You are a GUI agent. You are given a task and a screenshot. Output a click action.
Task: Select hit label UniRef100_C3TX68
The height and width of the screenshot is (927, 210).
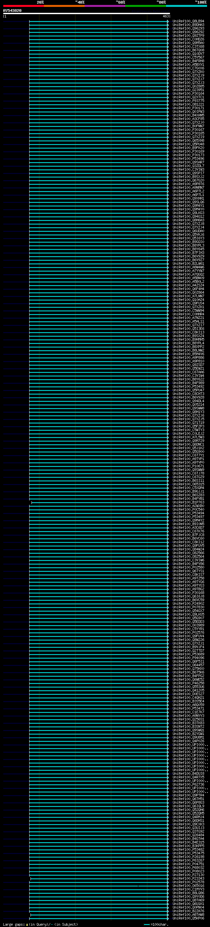[188, 46]
